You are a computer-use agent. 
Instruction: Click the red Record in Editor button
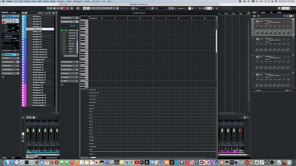click(x=64, y=8)
